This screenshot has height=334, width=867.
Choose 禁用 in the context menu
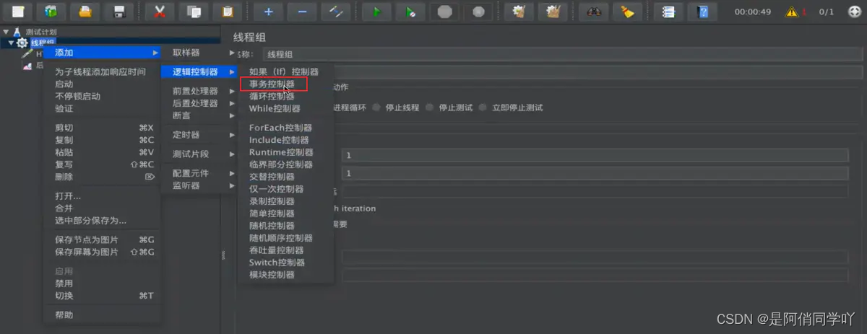click(x=103, y=284)
